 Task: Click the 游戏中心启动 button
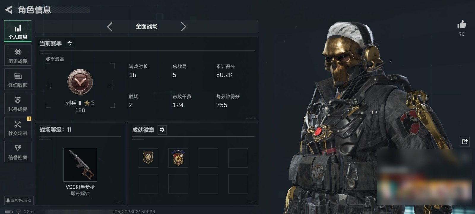(x=19, y=200)
